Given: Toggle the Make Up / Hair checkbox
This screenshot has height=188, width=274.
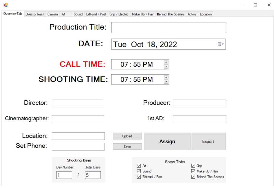Looking at the screenshot, I should [x=193, y=171].
